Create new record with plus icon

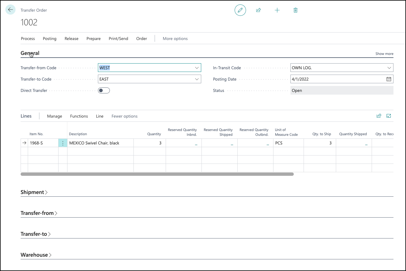pos(277,10)
